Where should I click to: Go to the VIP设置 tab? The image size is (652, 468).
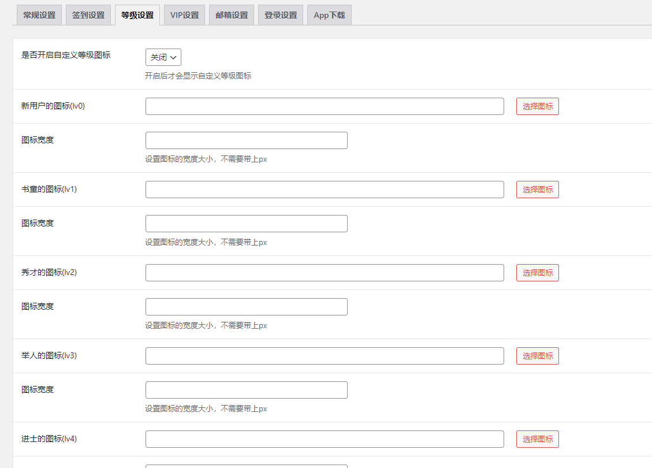(x=184, y=15)
